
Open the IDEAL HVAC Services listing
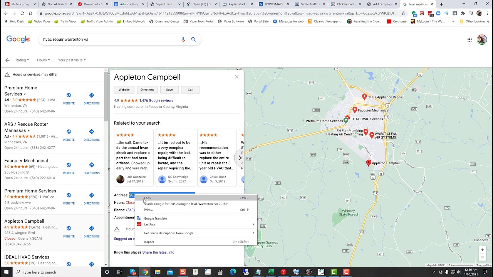pos(27,257)
